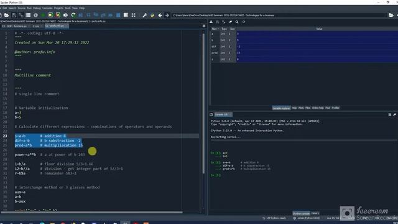Select the Console 1/A tab
This screenshot has width=398, height=224.
coord(223,114)
